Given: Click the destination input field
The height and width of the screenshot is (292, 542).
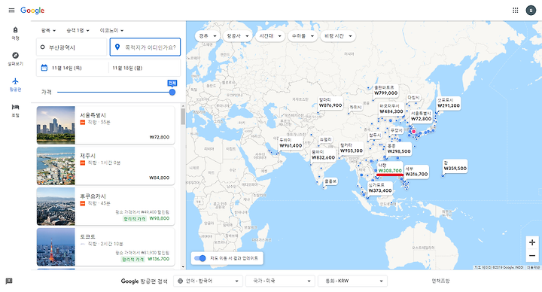Looking at the screenshot, I should (x=145, y=47).
